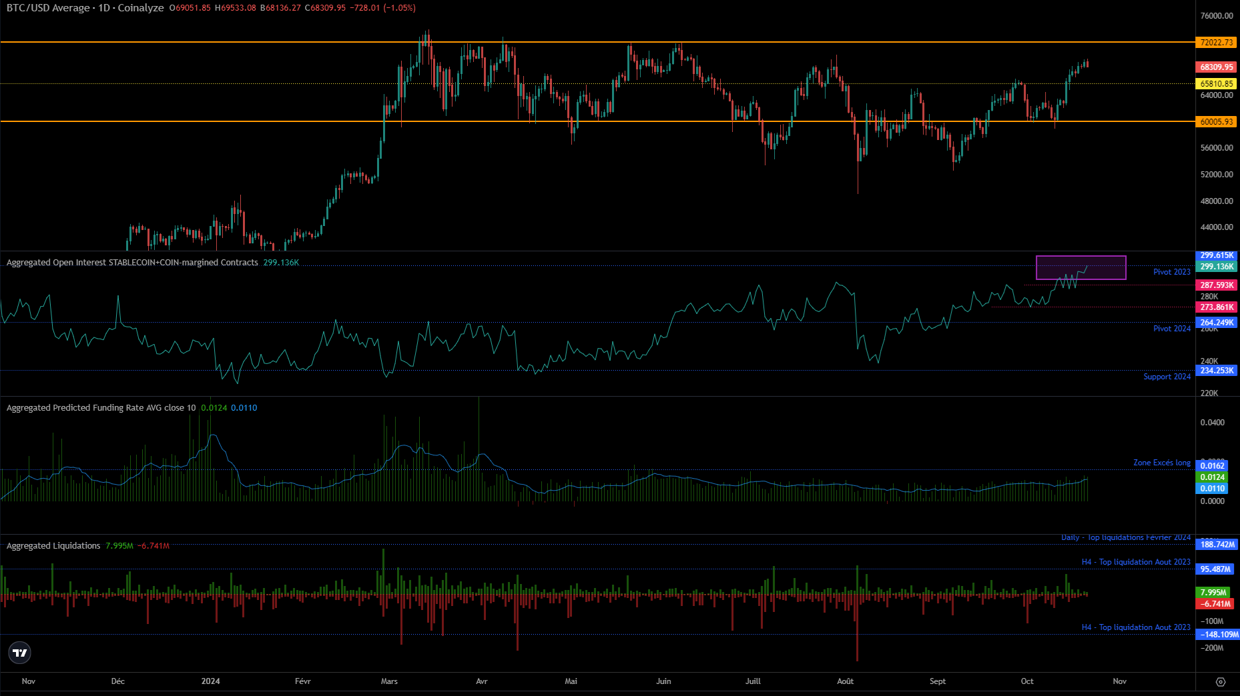Click the Support 2024 text label

pyautogui.click(x=1167, y=377)
